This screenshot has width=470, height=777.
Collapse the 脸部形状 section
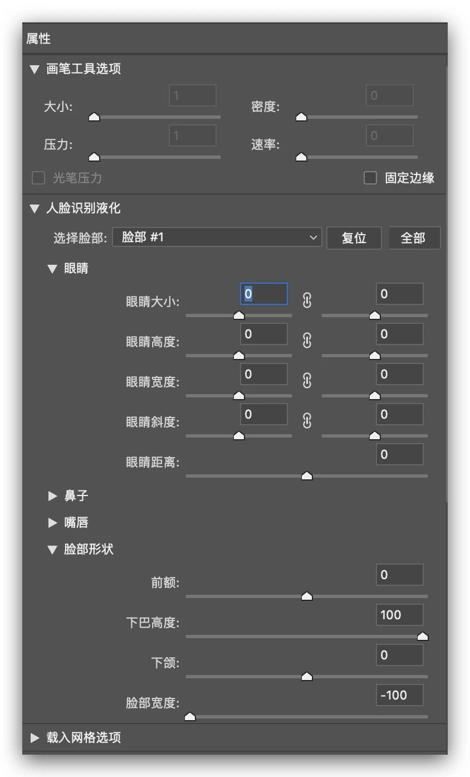(53, 550)
